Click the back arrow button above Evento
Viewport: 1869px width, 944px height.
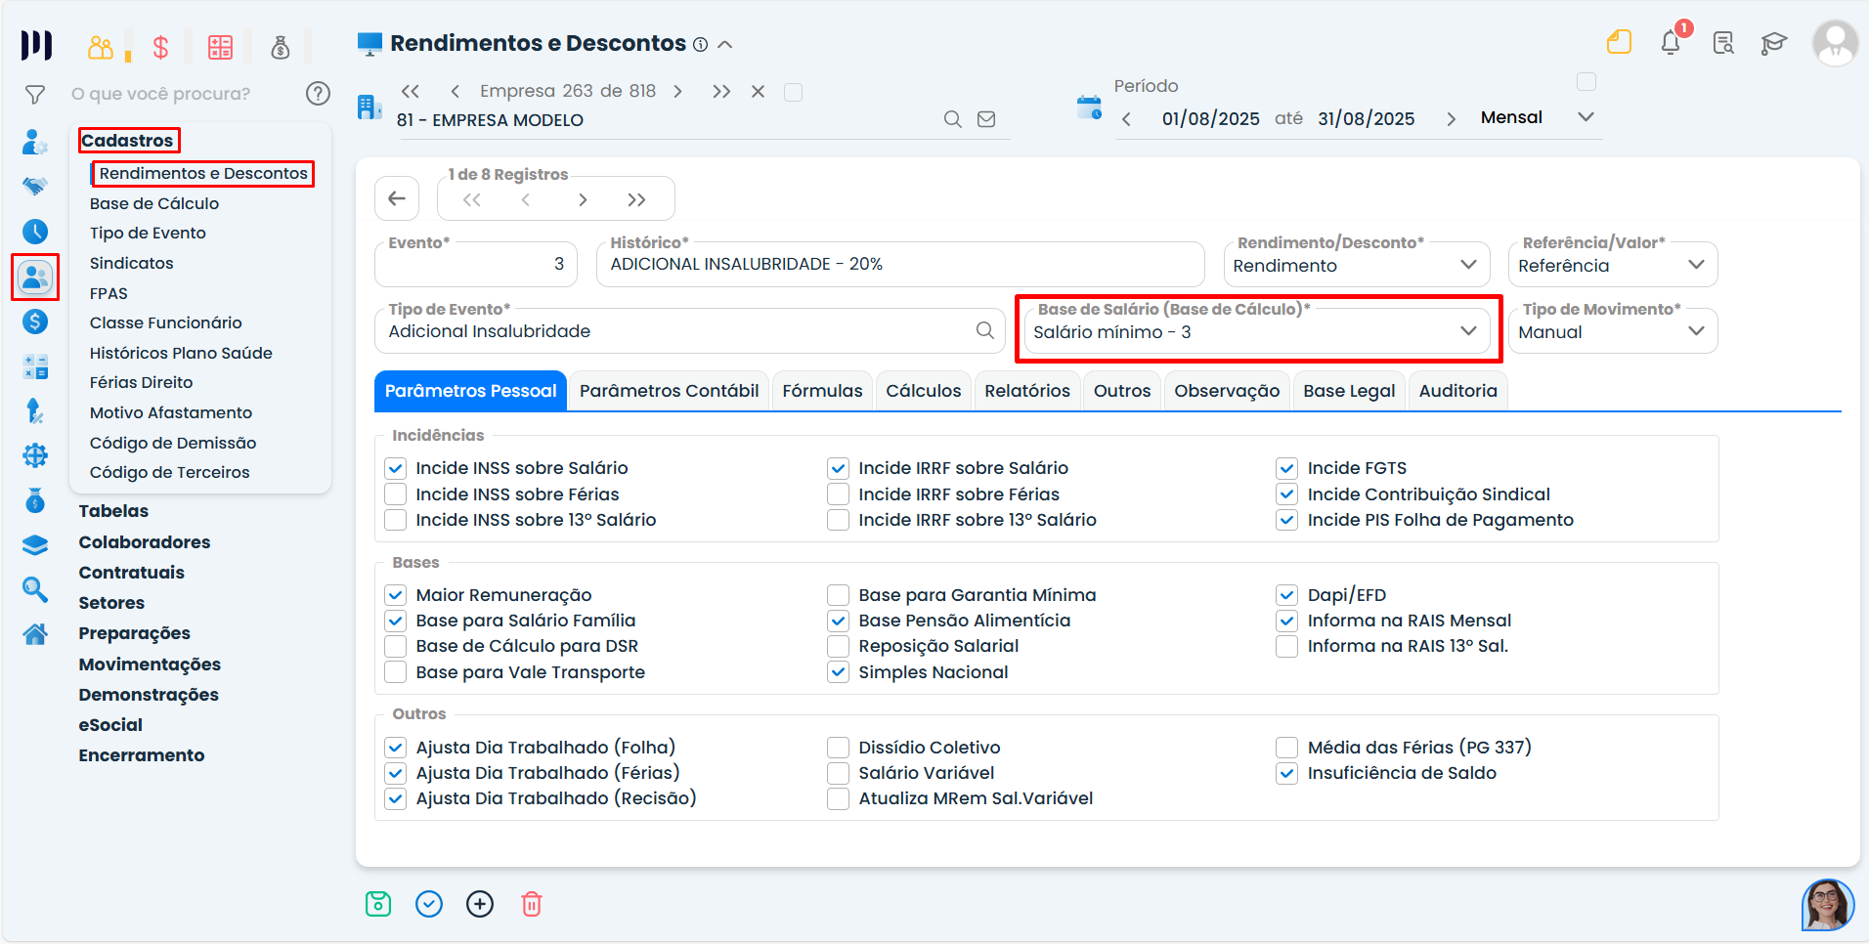pos(397,199)
